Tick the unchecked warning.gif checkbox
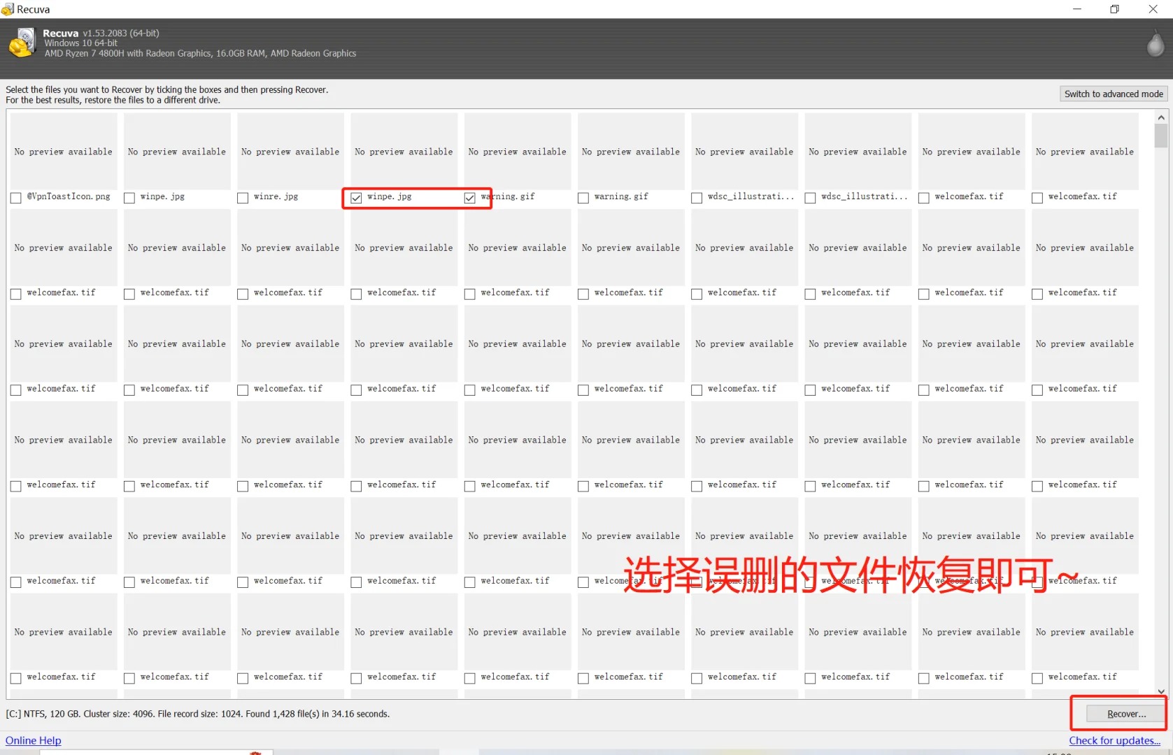 [583, 198]
